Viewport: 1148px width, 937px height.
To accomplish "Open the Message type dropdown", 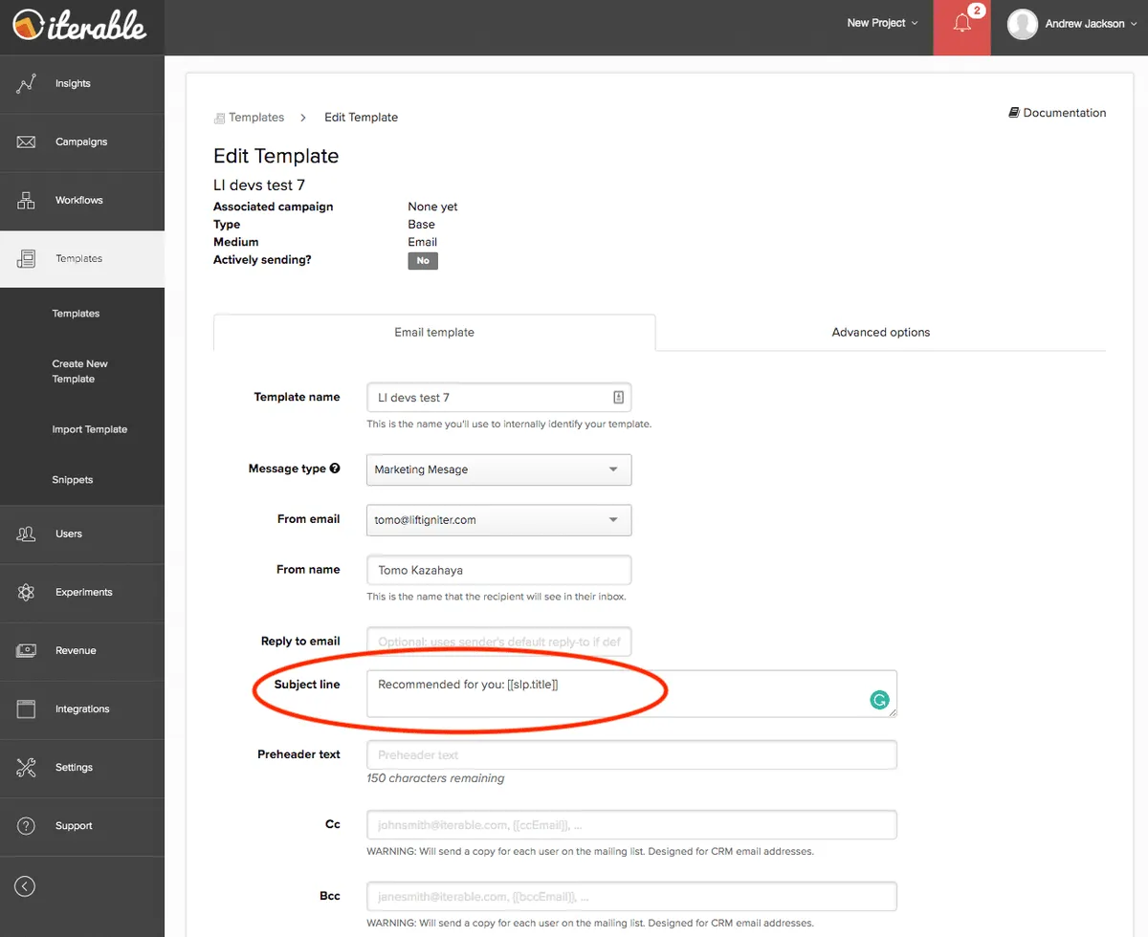I will (x=498, y=469).
